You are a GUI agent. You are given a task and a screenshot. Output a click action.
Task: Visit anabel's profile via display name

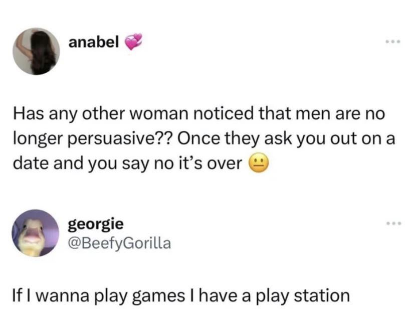pos(94,42)
